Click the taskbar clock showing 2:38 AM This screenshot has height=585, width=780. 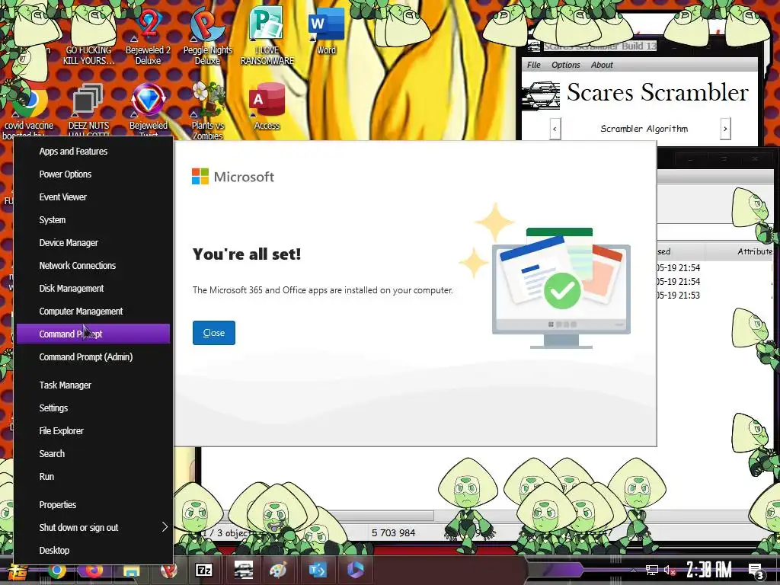[709, 570]
